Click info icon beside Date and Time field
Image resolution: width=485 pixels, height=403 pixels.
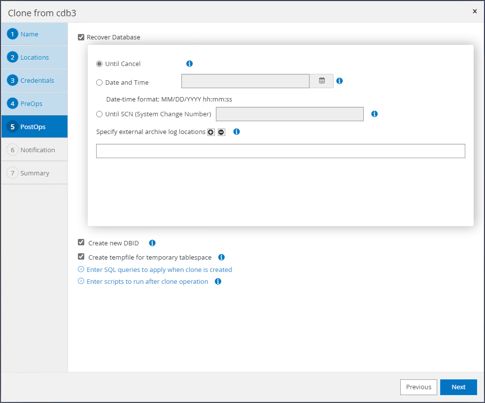[x=339, y=81]
